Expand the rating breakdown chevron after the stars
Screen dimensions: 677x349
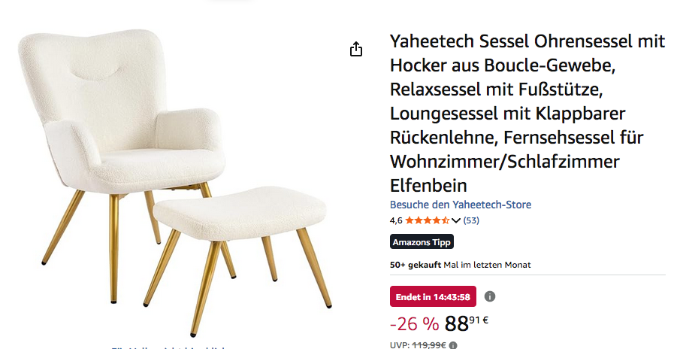tap(456, 220)
